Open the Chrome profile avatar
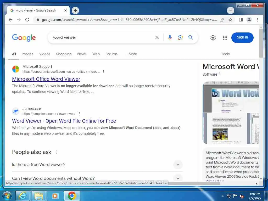This screenshot has height=201, width=268. pyautogui.click(x=249, y=20)
